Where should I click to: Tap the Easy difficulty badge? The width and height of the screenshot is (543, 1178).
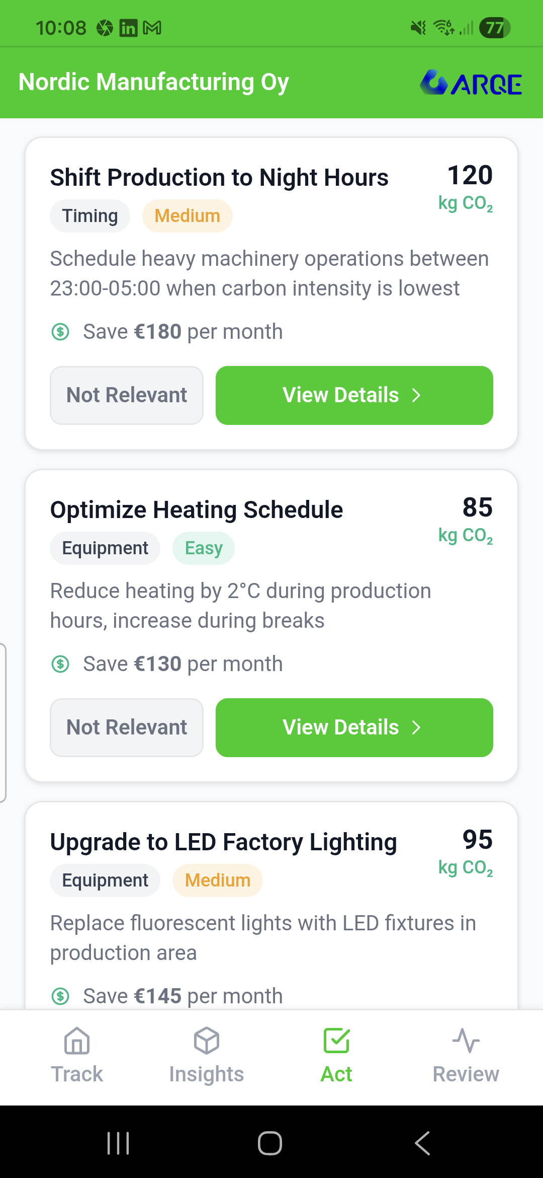[204, 548]
